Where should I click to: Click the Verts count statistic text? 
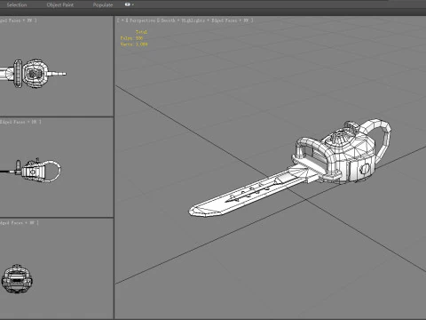click(x=134, y=44)
